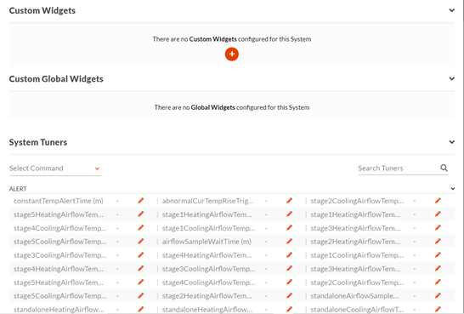Edit stage2CoolingAirflowTemp pencil in constantTempAlertTime row

click(x=438, y=201)
